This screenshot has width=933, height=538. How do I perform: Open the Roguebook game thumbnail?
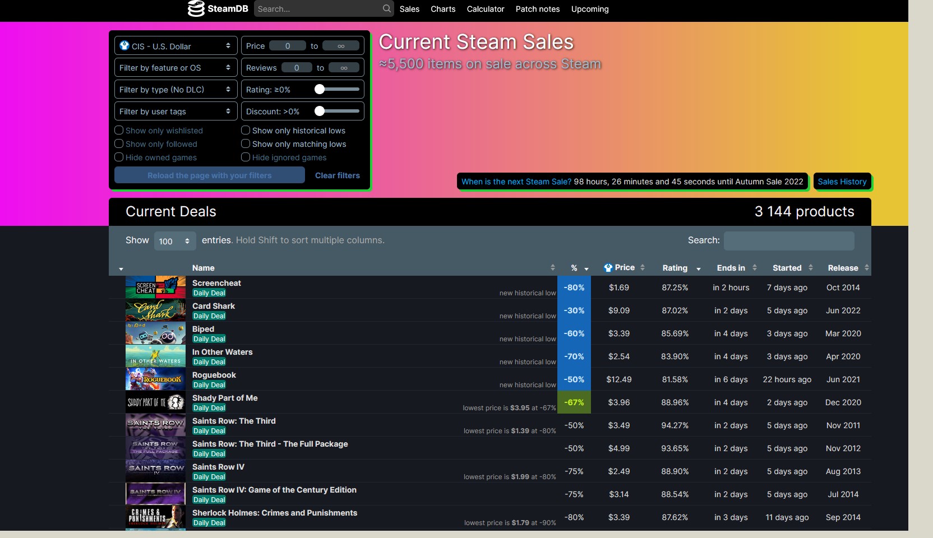155,379
